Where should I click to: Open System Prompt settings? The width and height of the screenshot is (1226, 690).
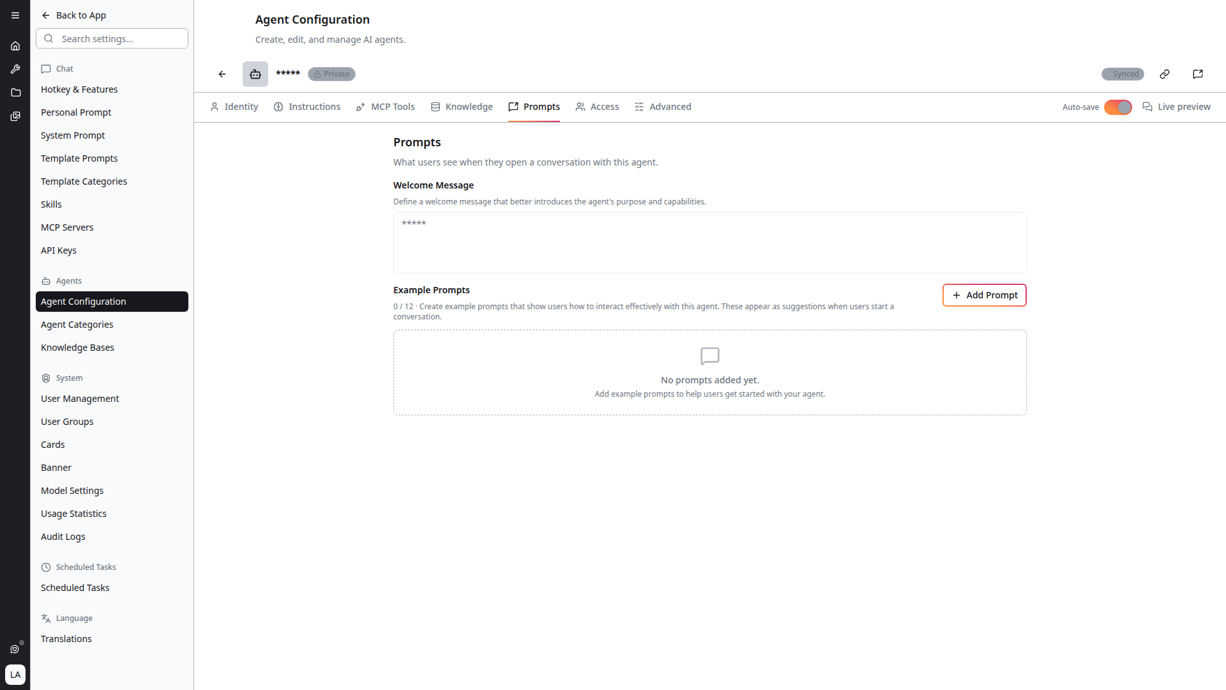112,135
